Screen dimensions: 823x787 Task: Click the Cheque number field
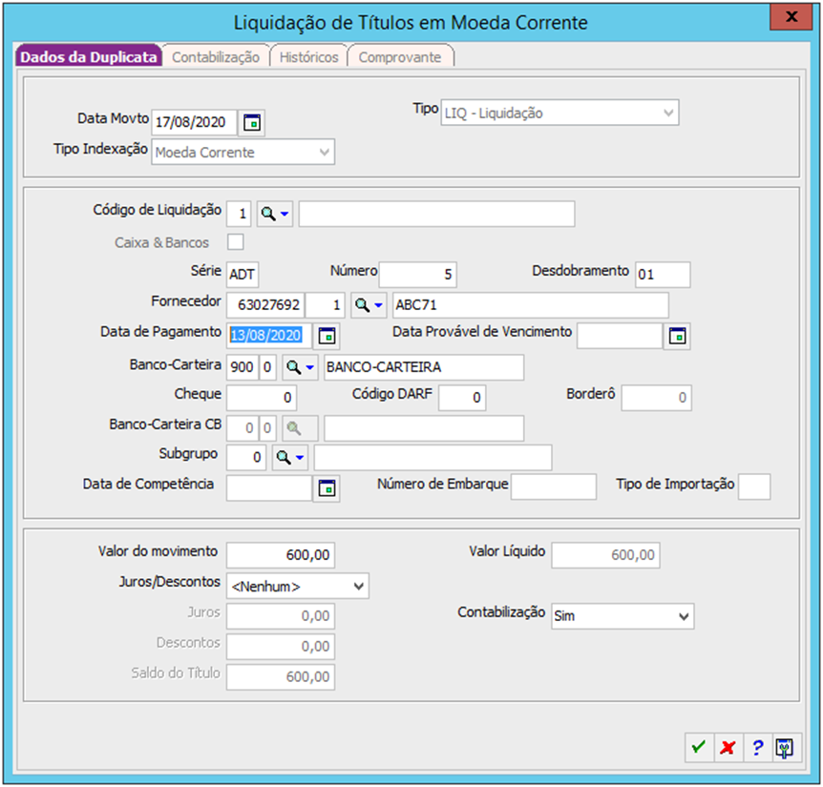[262, 398]
